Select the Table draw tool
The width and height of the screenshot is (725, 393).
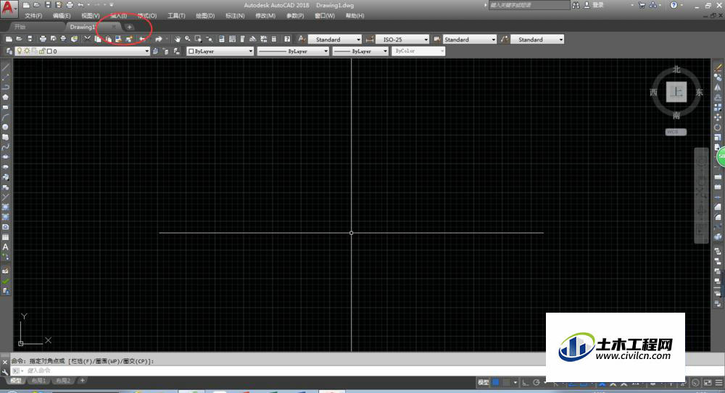point(6,237)
